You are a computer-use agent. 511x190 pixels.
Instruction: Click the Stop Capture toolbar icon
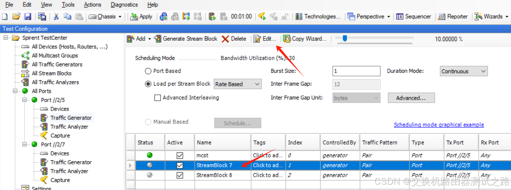coord(273,16)
